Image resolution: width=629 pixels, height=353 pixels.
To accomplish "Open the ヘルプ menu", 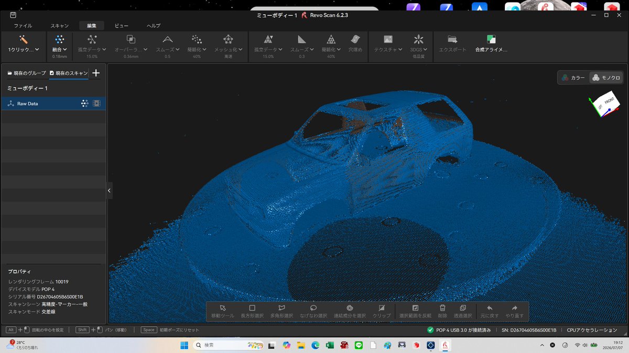I will point(154,26).
